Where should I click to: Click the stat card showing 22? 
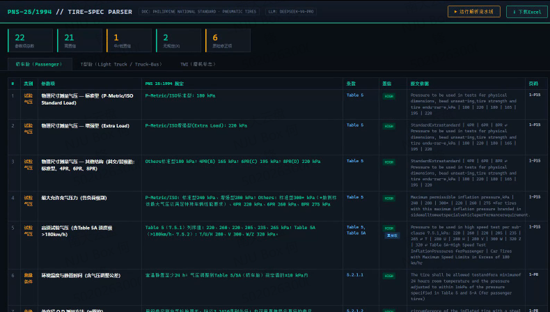click(31, 40)
